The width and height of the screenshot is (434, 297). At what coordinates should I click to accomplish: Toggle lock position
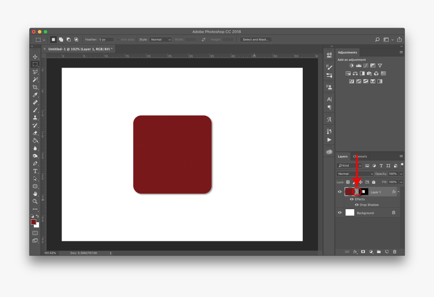point(361,182)
